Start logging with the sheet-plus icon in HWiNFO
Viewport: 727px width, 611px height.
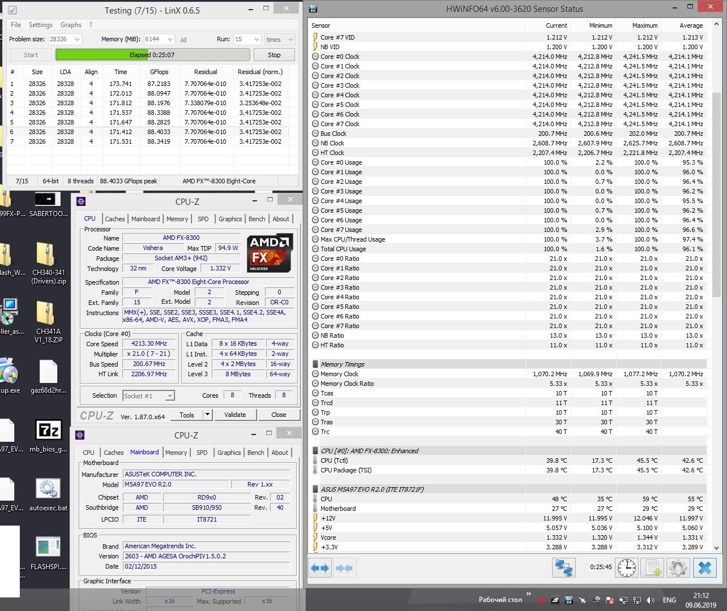tap(653, 567)
